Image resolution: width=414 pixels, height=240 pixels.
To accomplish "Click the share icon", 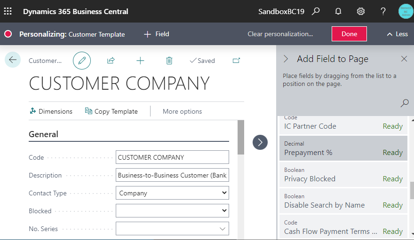I will point(111,61).
